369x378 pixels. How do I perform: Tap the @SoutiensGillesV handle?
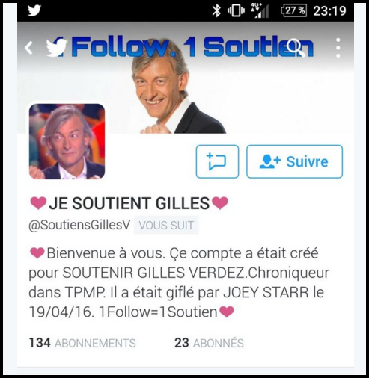pyautogui.click(x=79, y=226)
